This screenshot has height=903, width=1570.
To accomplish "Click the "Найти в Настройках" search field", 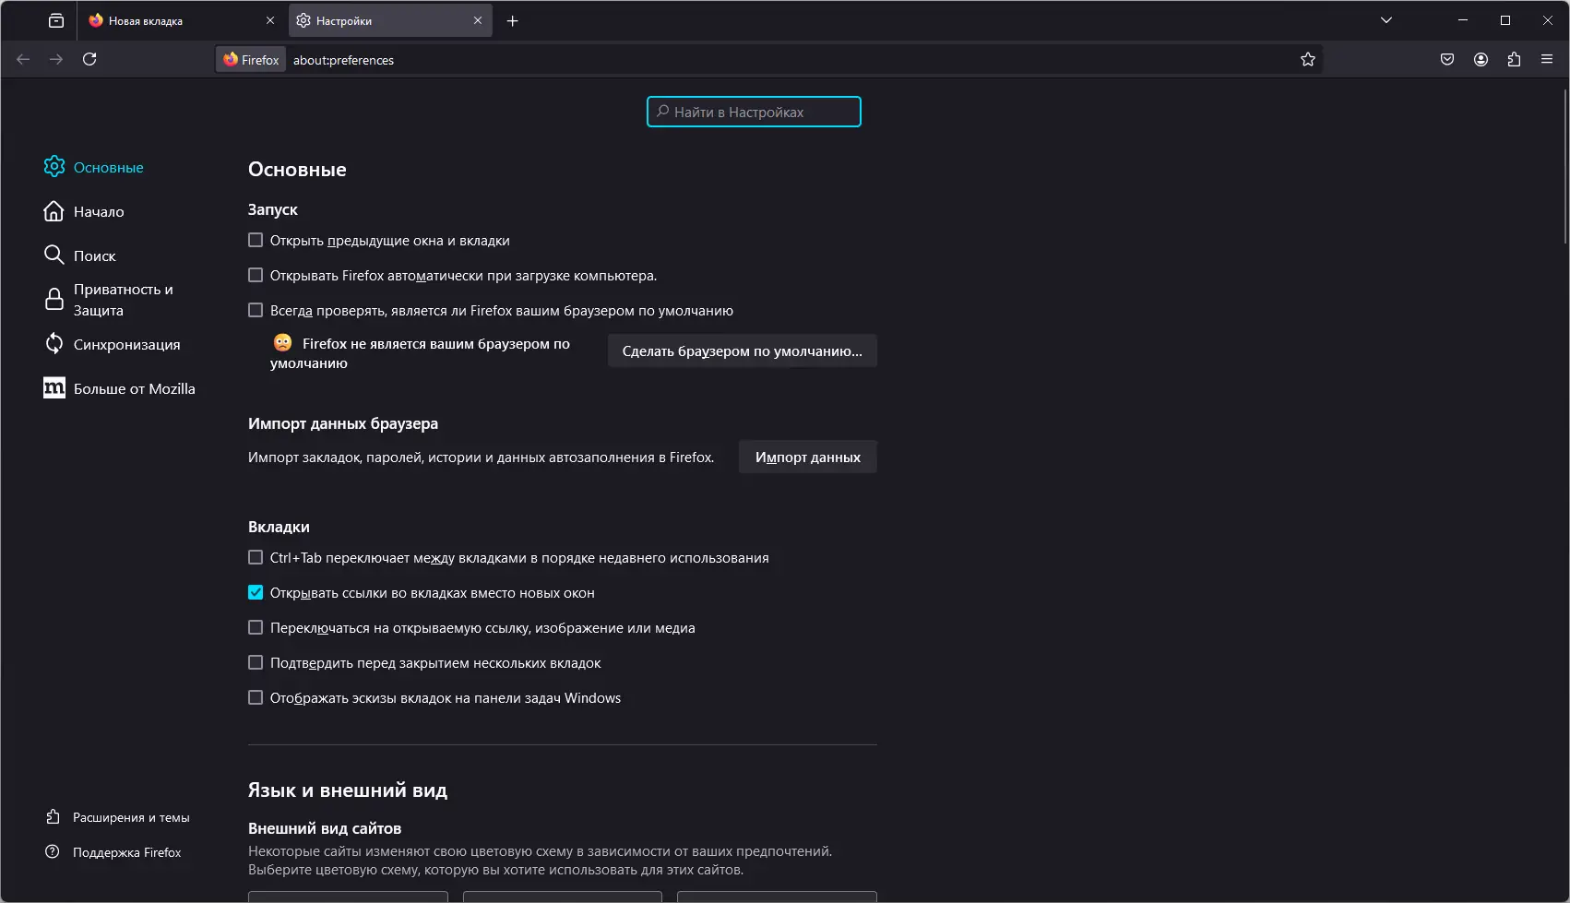I will [x=754, y=112].
